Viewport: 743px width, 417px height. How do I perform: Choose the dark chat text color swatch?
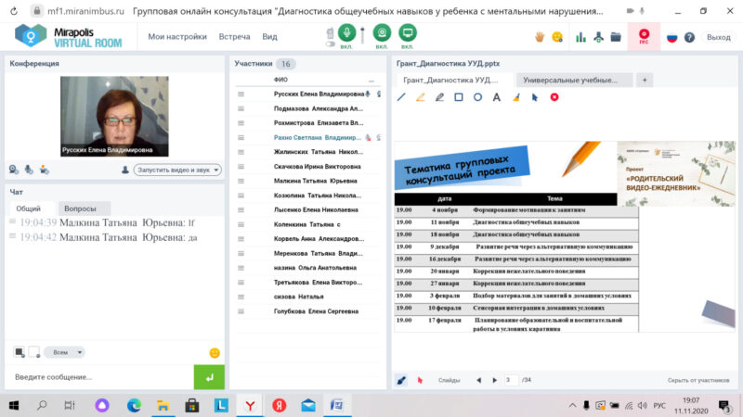point(20,352)
